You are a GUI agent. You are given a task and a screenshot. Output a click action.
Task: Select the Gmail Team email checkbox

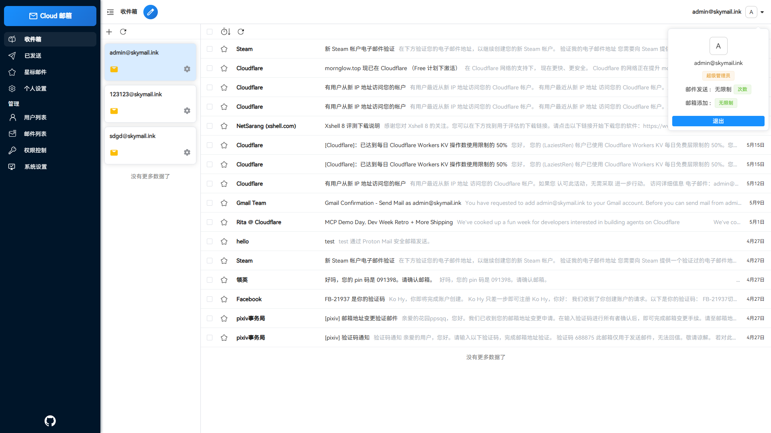210,203
